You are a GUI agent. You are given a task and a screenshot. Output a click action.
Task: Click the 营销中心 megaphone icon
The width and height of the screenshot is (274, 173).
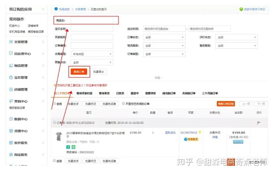[11, 101]
